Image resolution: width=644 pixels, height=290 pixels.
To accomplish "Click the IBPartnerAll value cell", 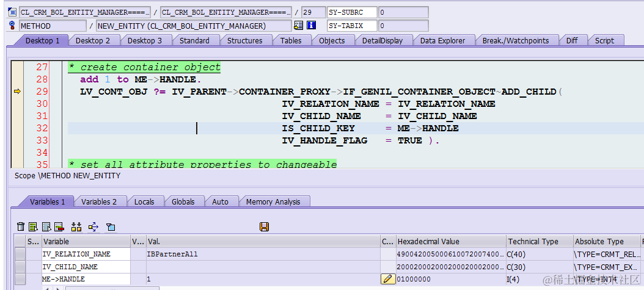I will point(263,255).
